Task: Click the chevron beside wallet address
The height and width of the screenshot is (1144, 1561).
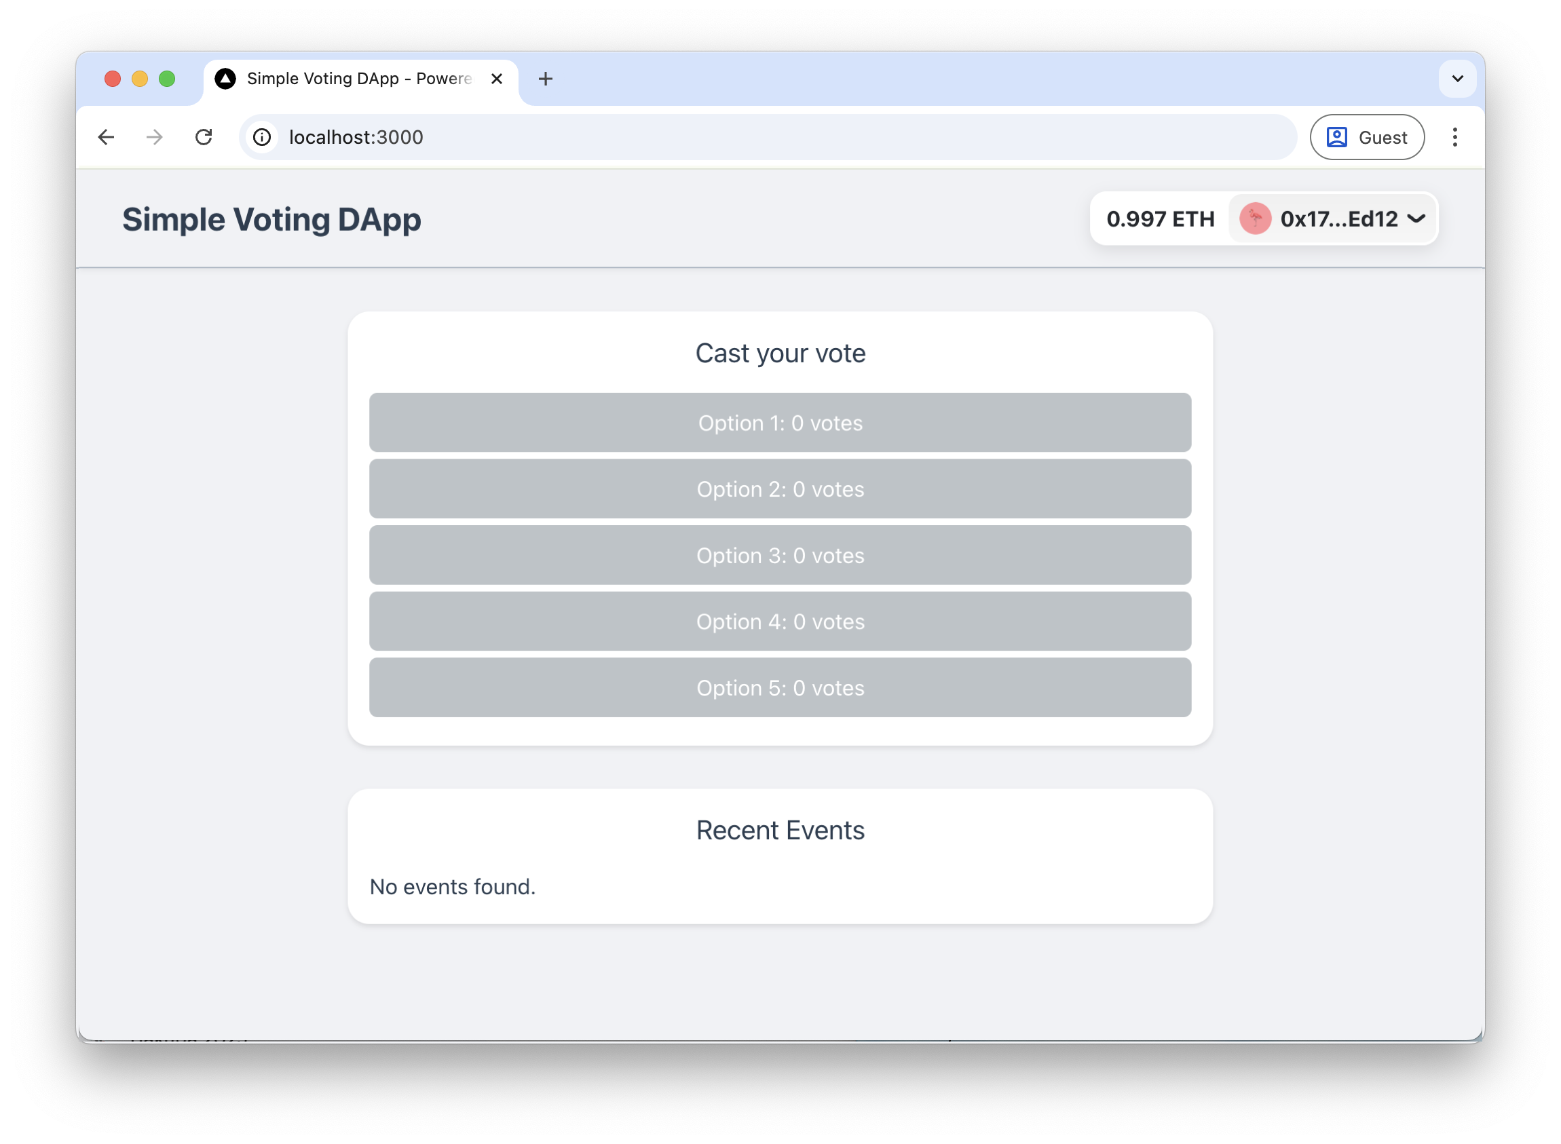Action: [1417, 219]
